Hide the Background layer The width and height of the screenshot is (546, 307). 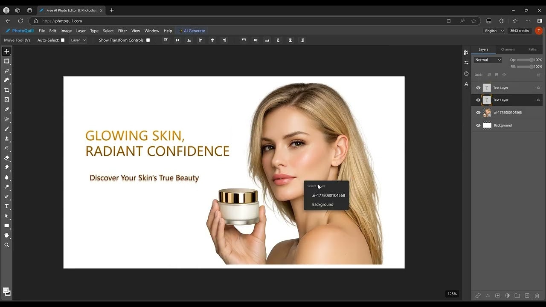[x=478, y=125]
